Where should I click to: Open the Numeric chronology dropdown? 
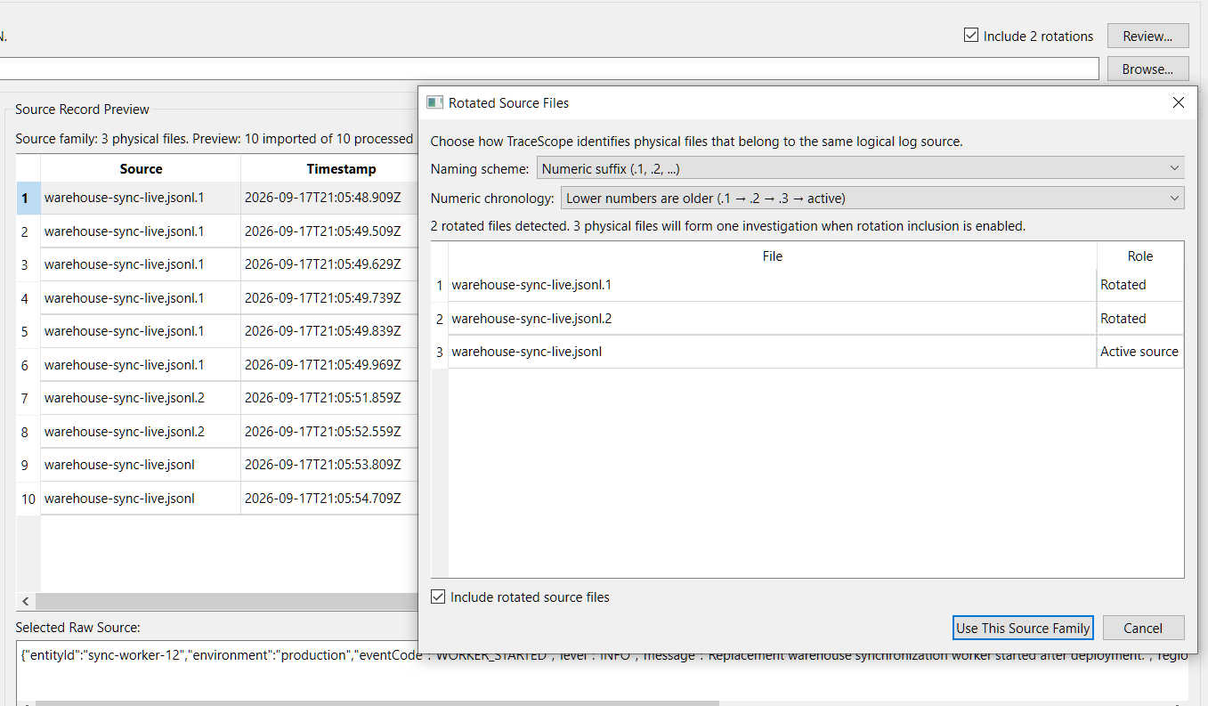click(x=872, y=198)
